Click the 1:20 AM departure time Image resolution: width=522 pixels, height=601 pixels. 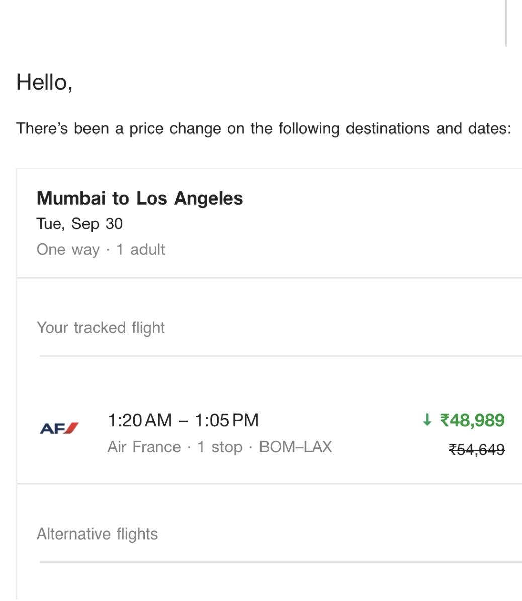click(140, 420)
